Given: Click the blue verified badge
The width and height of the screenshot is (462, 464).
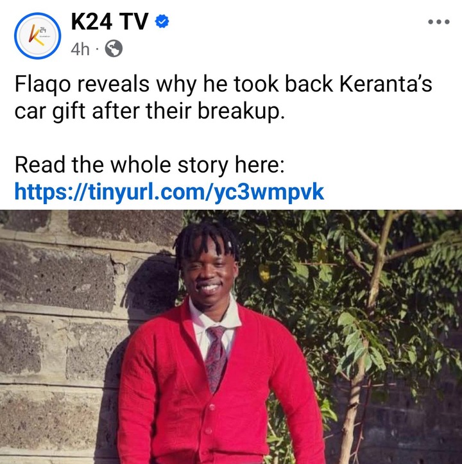Looking at the screenshot, I should click(x=162, y=21).
